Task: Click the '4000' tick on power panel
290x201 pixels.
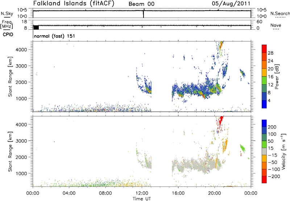Action: (21, 50)
